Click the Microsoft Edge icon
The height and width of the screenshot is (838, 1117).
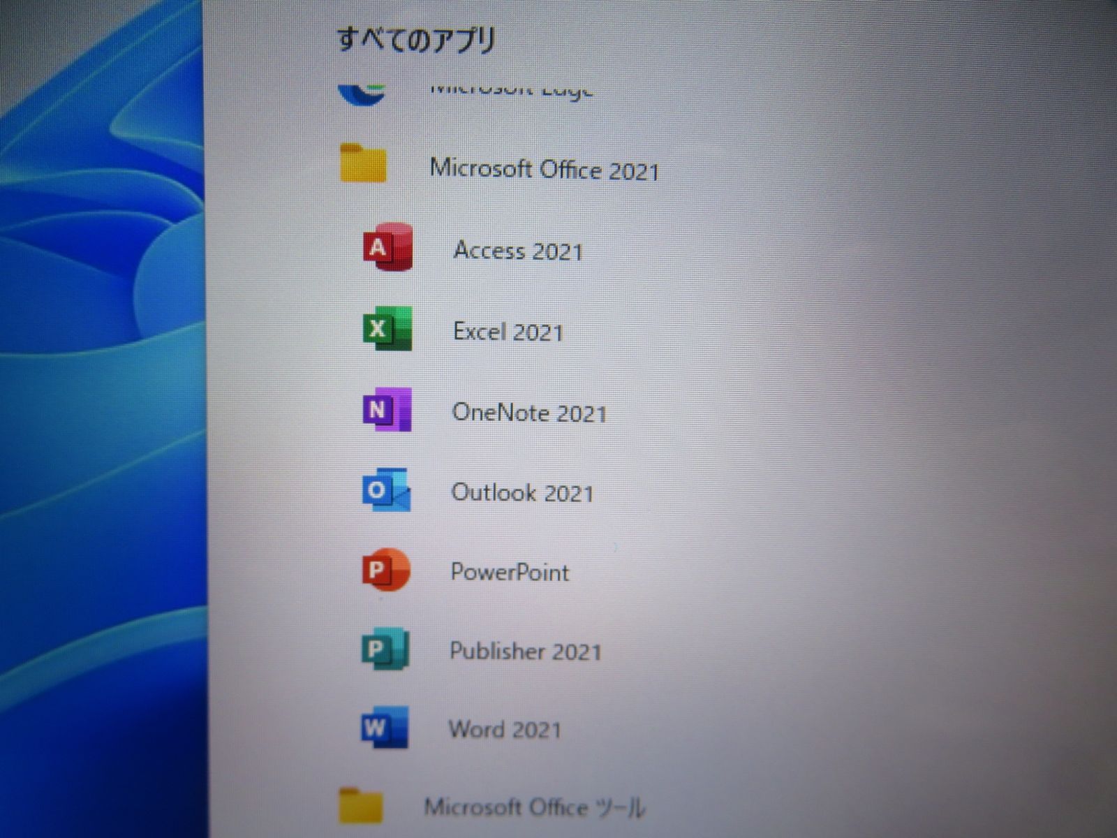(362, 94)
